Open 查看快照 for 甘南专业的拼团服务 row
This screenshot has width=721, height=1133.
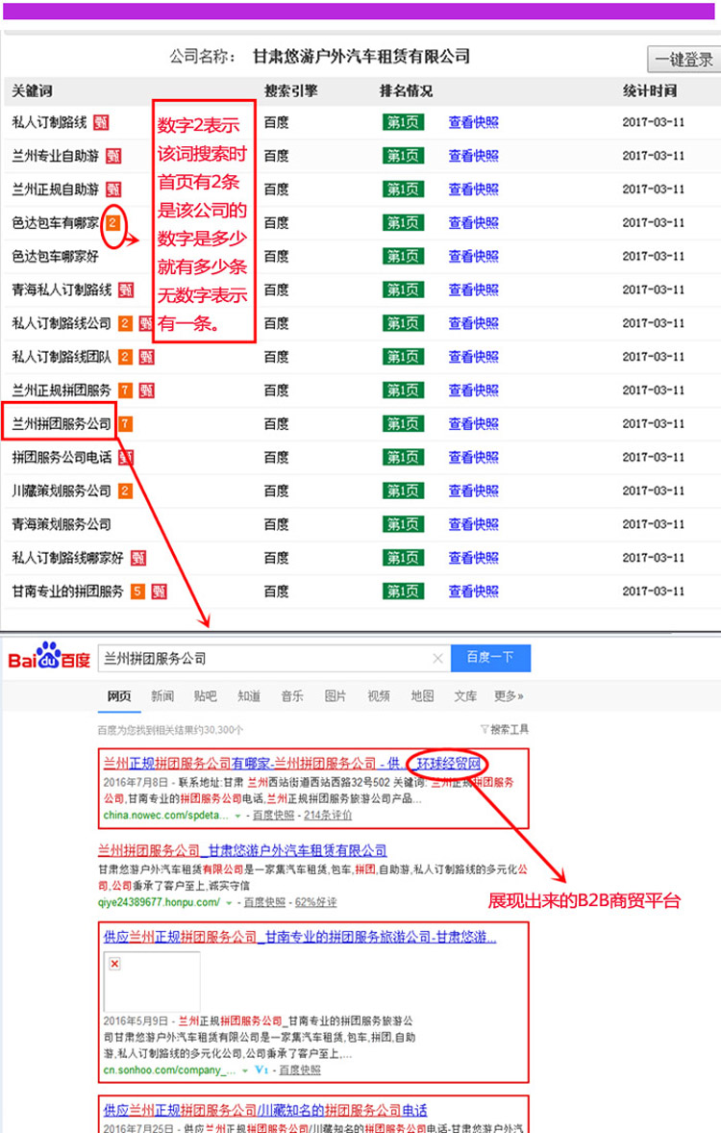(x=473, y=592)
